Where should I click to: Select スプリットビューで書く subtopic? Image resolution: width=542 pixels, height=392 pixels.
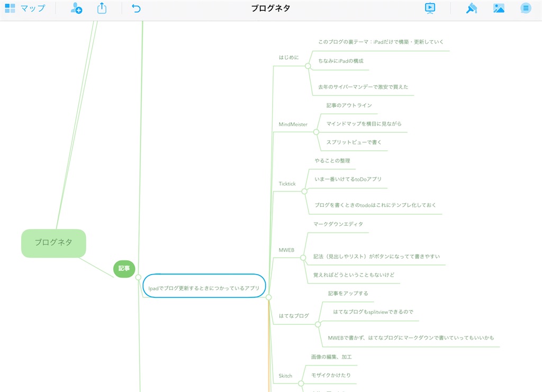(x=354, y=142)
